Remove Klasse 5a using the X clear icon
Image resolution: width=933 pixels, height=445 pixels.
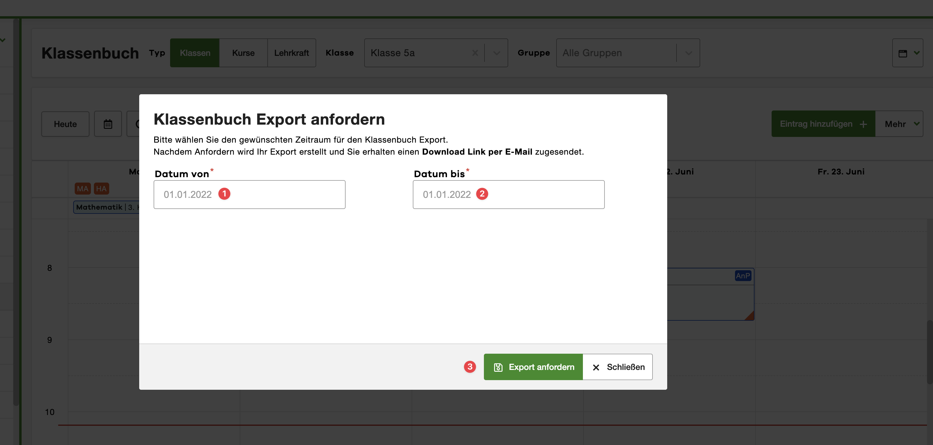[x=475, y=53]
